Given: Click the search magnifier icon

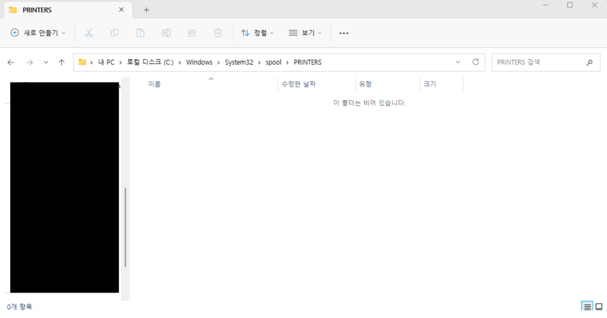Looking at the screenshot, I should click(589, 62).
